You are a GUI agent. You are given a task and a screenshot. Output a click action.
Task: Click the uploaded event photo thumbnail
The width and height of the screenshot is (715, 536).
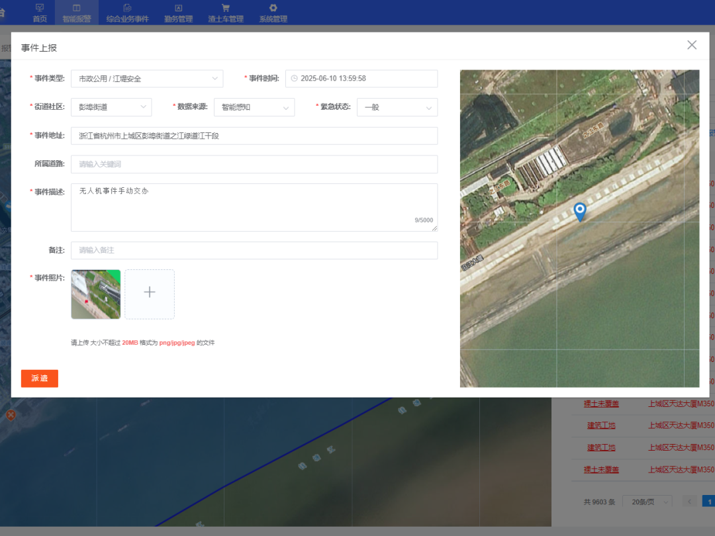[x=96, y=294]
